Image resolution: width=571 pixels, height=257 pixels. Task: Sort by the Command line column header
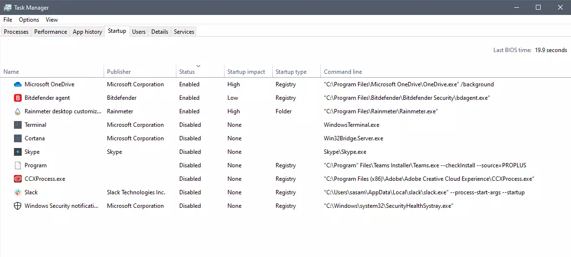click(446, 72)
